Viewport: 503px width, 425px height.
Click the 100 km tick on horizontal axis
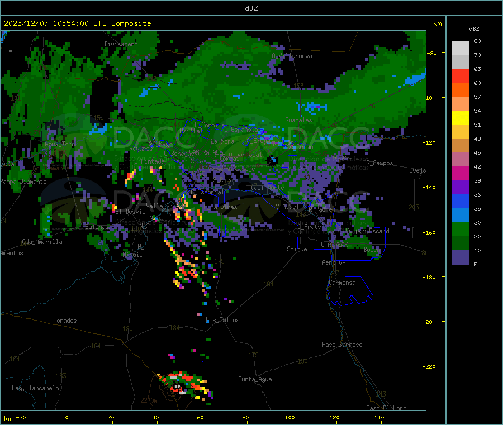click(x=290, y=417)
